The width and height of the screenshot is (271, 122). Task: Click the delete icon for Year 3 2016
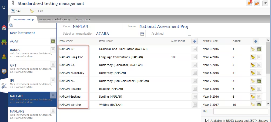tap(259, 49)
